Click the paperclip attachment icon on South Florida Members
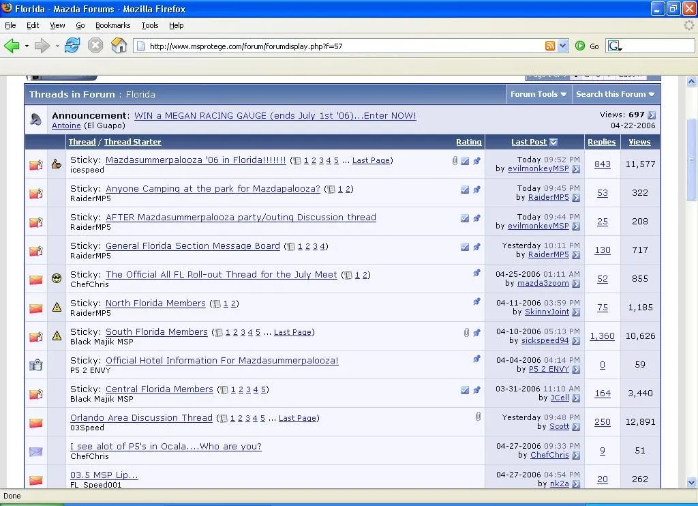 (466, 333)
